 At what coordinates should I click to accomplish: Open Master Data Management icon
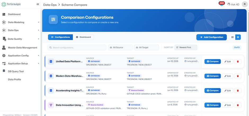point(4,47)
